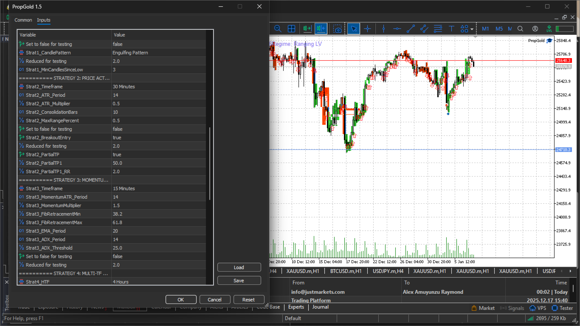Open Strat4_HTF 4 Hours dropdown
Image resolution: width=580 pixels, height=326 pixels.
158,281
